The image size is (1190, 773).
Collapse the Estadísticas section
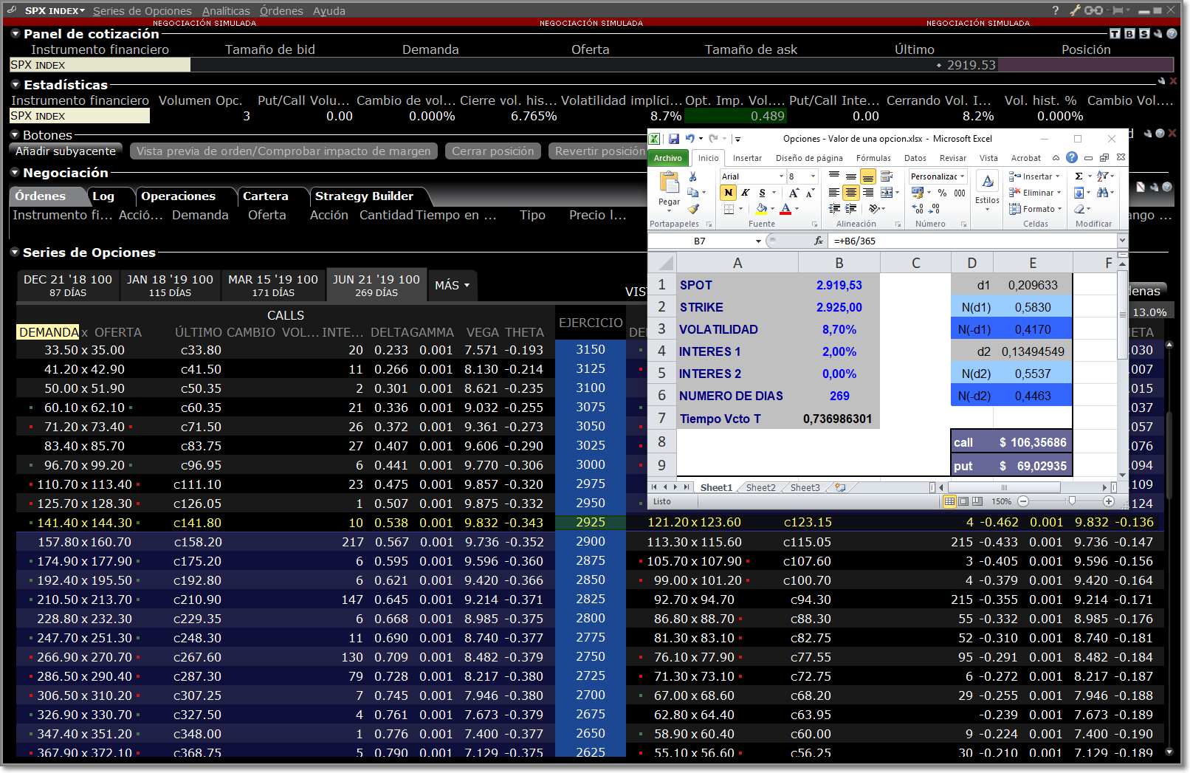pos(15,84)
